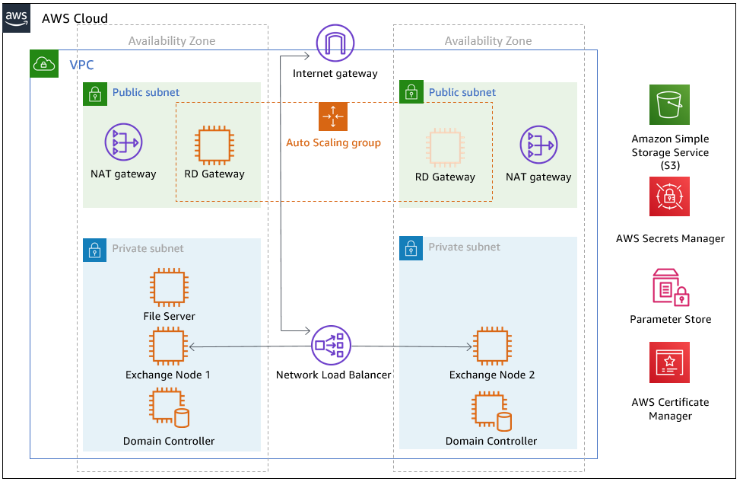Click the 'Internet gateway' label
This screenshot has width=743, height=485.
pos(335,74)
